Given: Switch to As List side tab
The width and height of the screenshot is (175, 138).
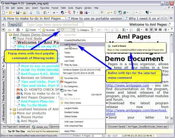Looking at the screenshot, I should tap(3, 74).
